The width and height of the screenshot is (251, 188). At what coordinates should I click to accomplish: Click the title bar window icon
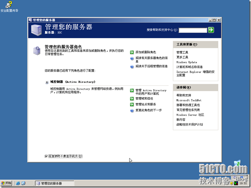click(30, 20)
